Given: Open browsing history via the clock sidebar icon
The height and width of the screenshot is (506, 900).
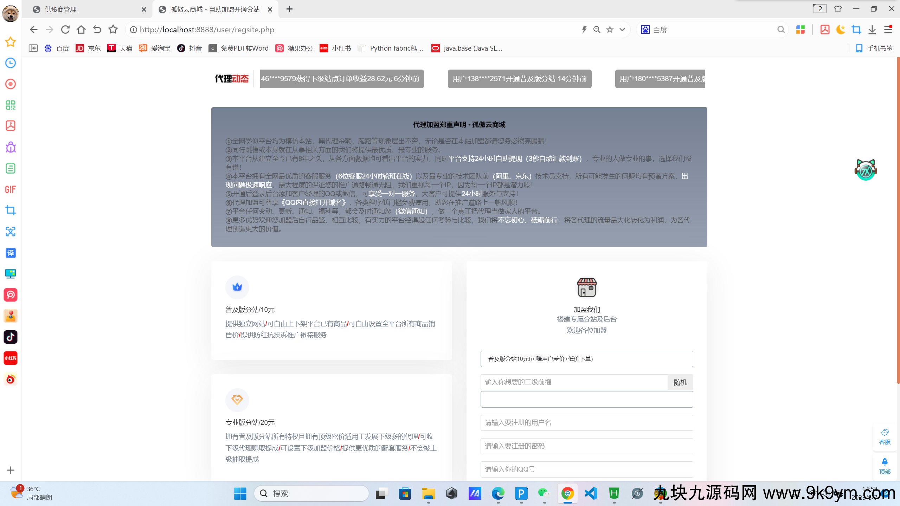Looking at the screenshot, I should pyautogui.click(x=11, y=63).
